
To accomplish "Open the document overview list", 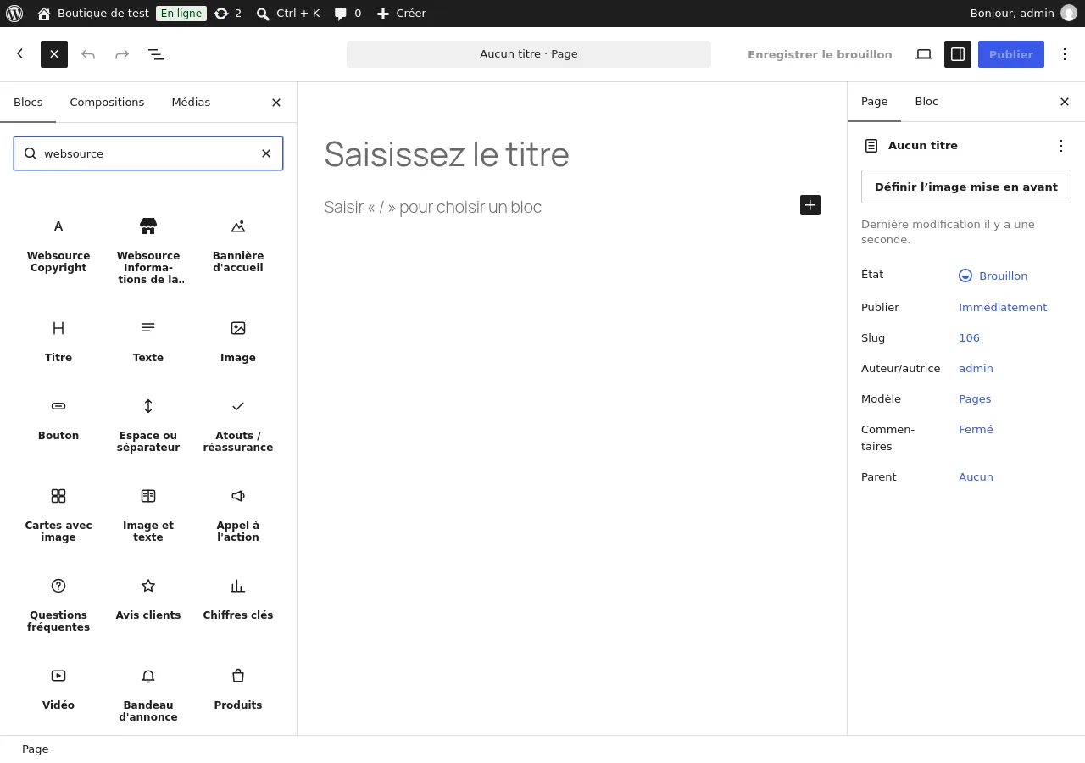I will pyautogui.click(x=156, y=54).
